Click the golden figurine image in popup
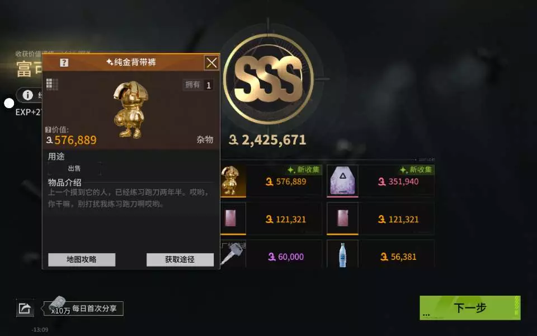 click(130, 110)
